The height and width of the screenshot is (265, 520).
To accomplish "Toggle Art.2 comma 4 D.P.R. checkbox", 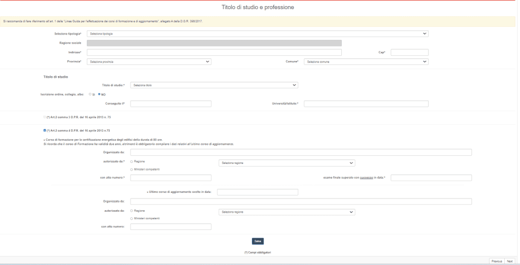I will pos(45,131).
